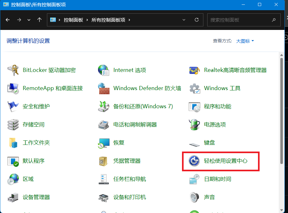Click the 恢复 text label
The height and width of the screenshot is (213, 288).
[119, 143]
